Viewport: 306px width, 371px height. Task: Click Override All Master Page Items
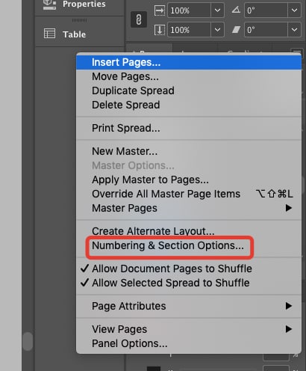[x=189, y=194]
